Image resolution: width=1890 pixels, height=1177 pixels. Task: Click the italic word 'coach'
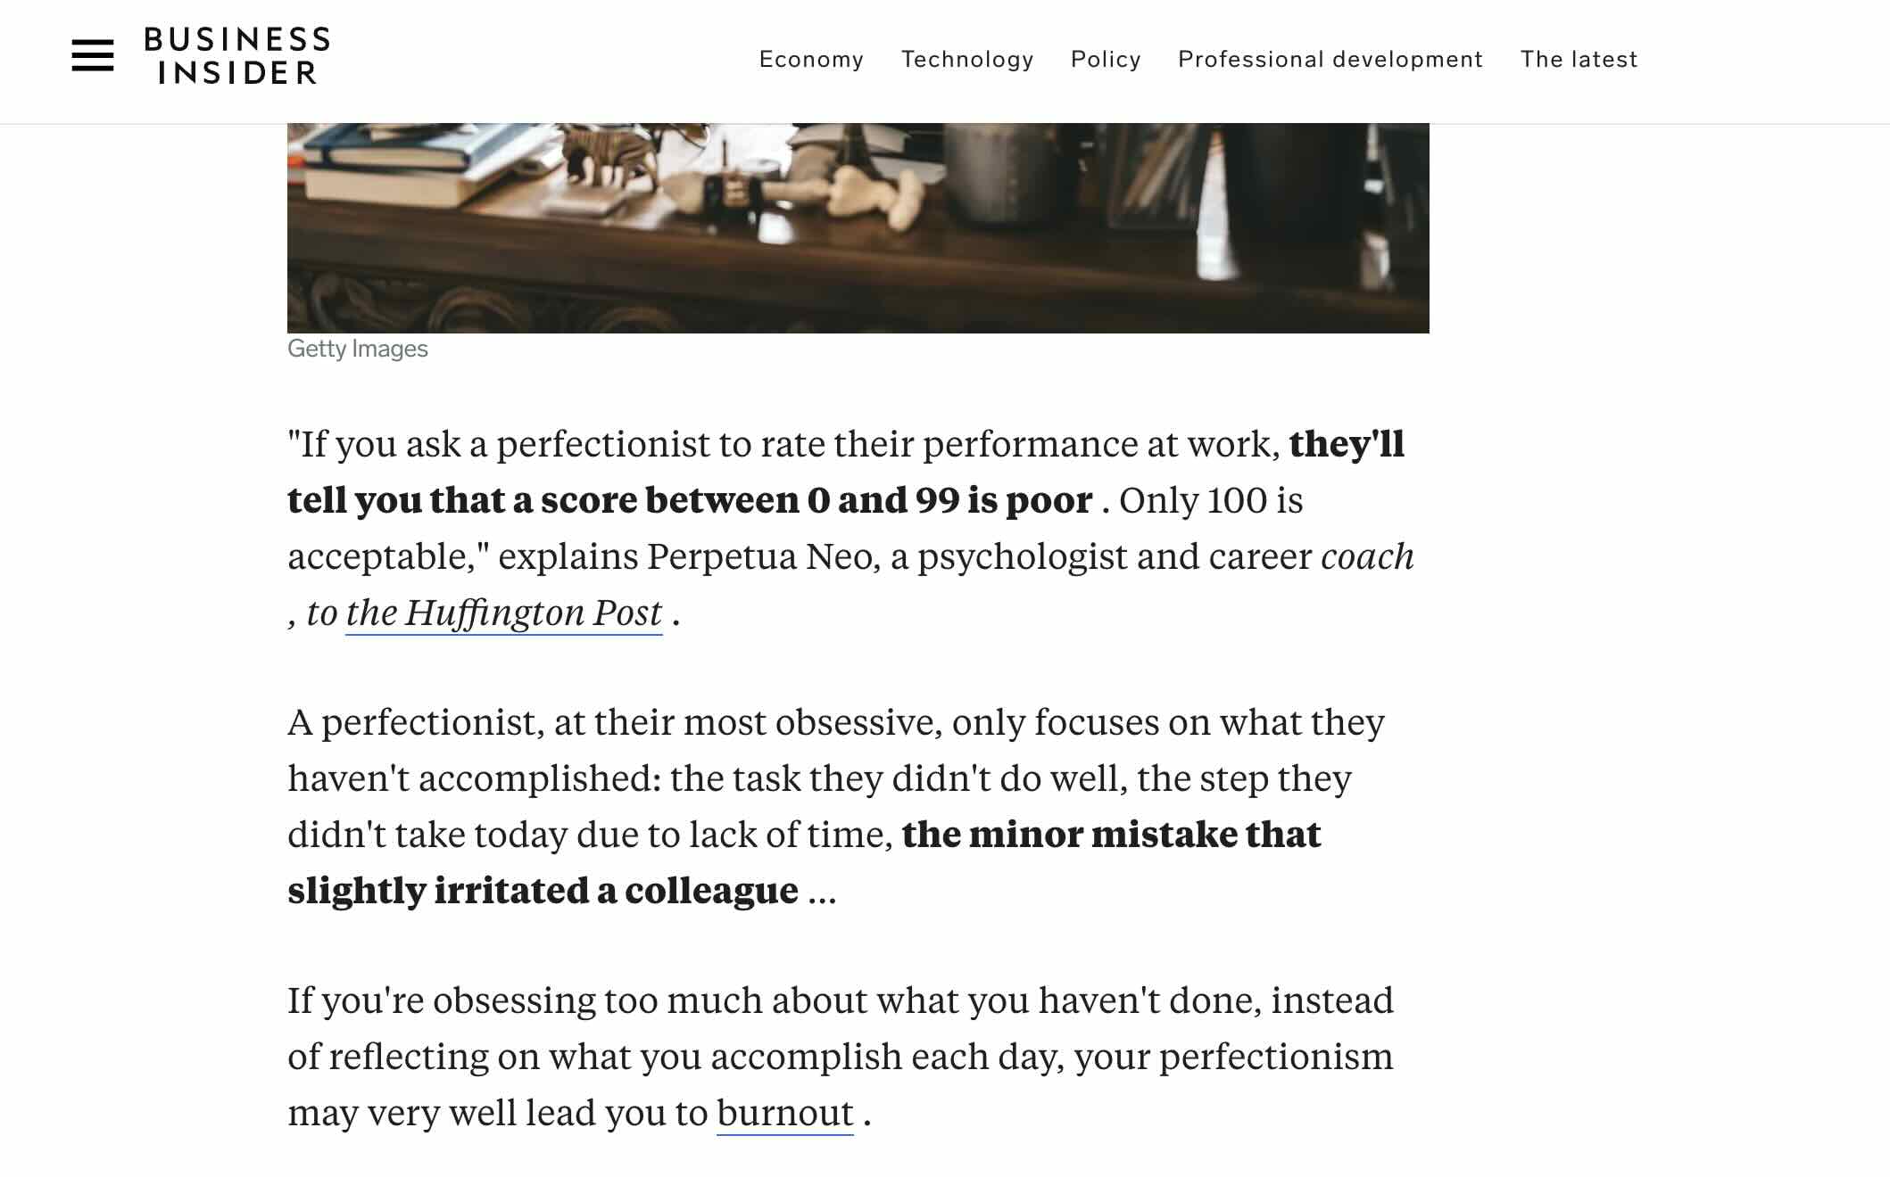pyautogui.click(x=1367, y=557)
